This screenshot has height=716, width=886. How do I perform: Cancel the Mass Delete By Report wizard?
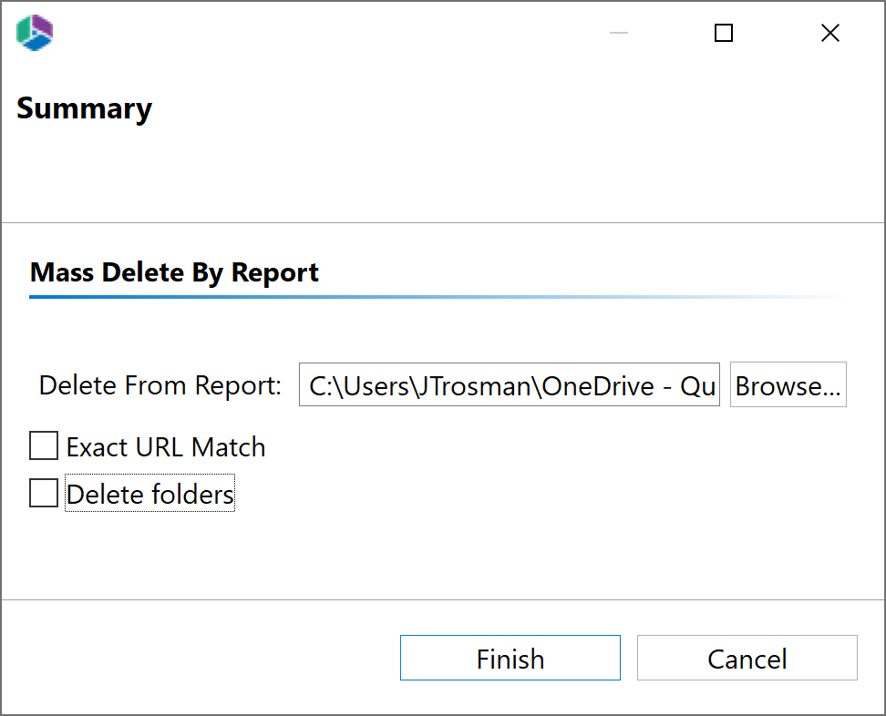747,658
